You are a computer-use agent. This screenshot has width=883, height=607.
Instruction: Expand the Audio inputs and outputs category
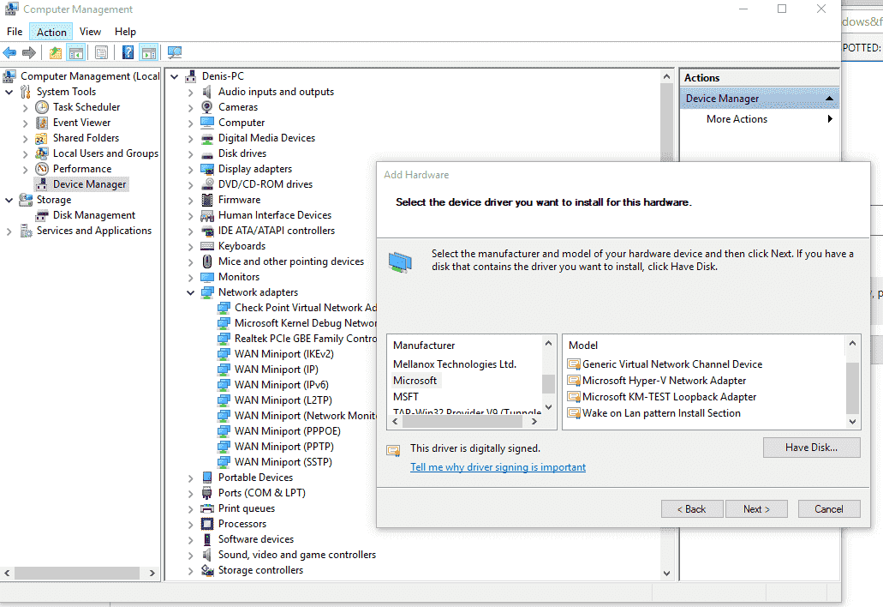(x=190, y=92)
